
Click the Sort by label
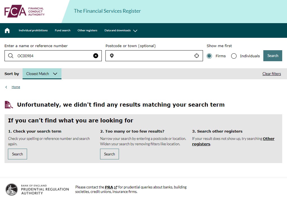coord(12,74)
